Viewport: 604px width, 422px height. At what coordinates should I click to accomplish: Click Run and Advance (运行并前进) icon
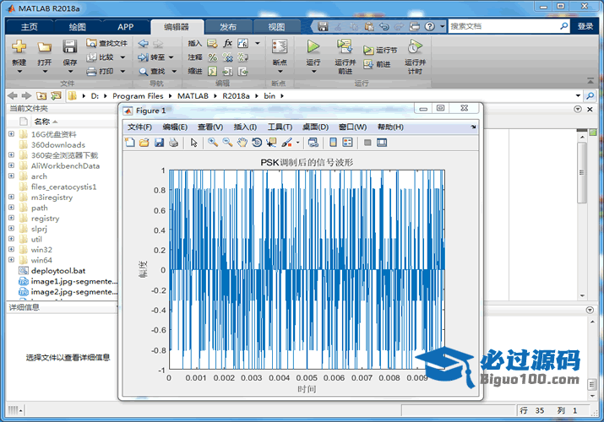coord(345,46)
